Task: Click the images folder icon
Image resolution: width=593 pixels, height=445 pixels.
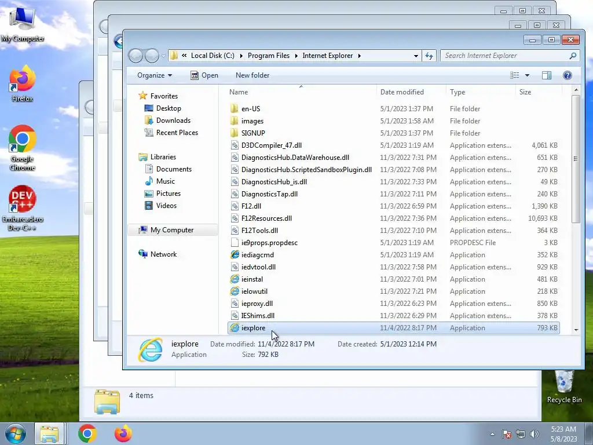Action: pos(235,121)
